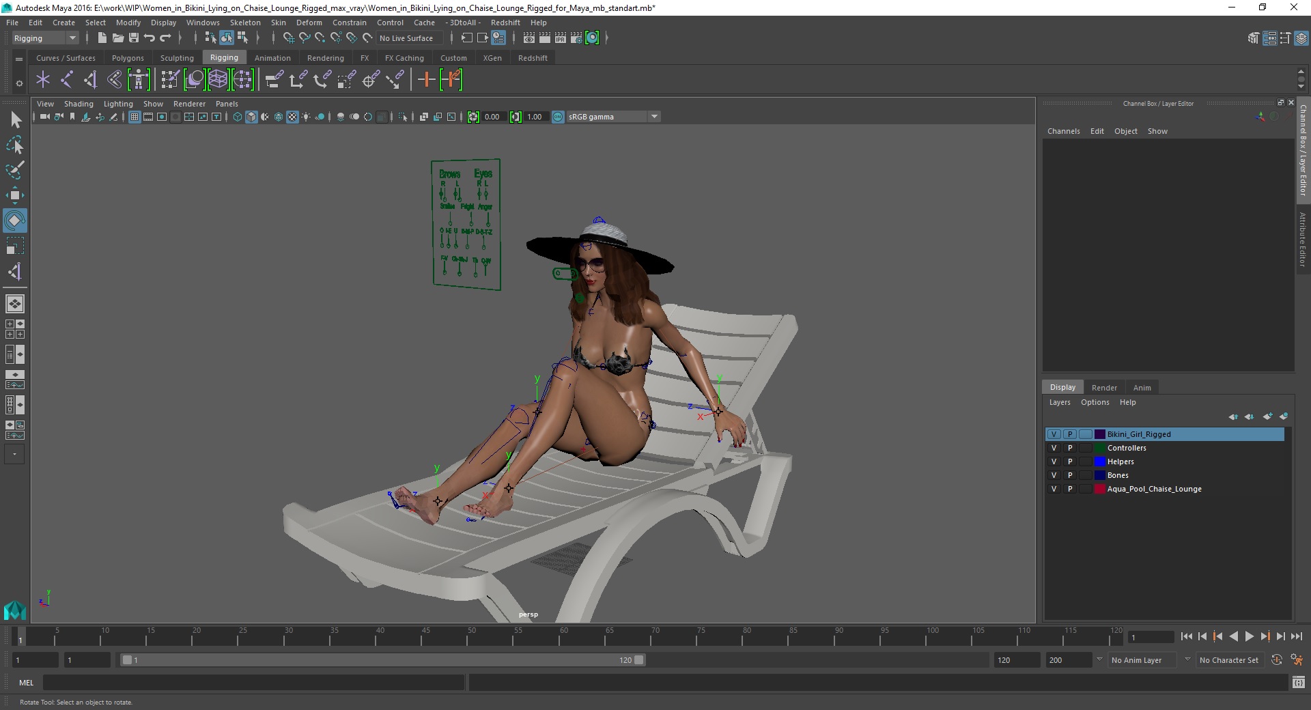
Task: Open the layer editor Options menu
Action: point(1095,402)
